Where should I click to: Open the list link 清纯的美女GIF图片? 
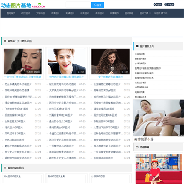pos(60,127)
